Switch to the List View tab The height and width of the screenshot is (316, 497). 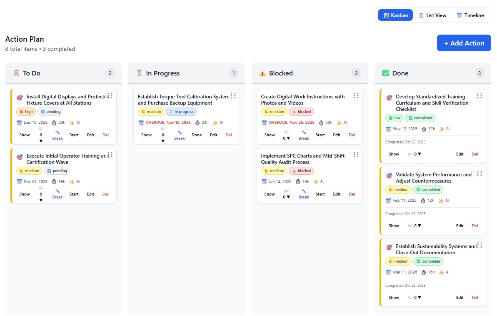pyautogui.click(x=433, y=15)
